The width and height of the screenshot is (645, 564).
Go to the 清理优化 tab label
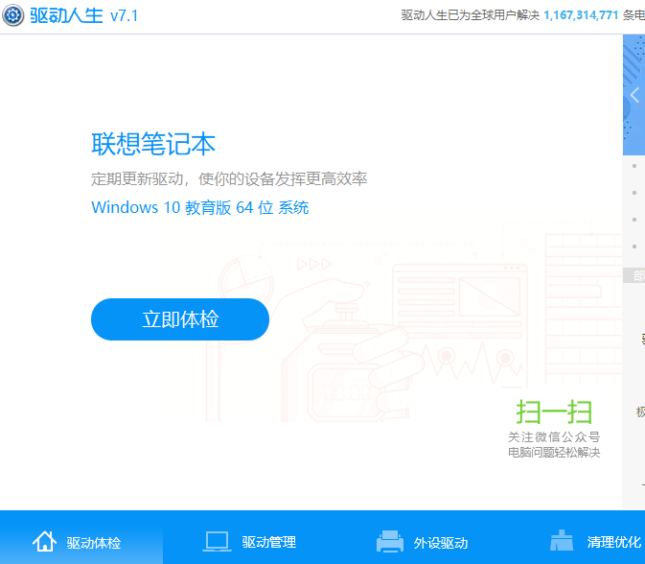[x=613, y=543]
